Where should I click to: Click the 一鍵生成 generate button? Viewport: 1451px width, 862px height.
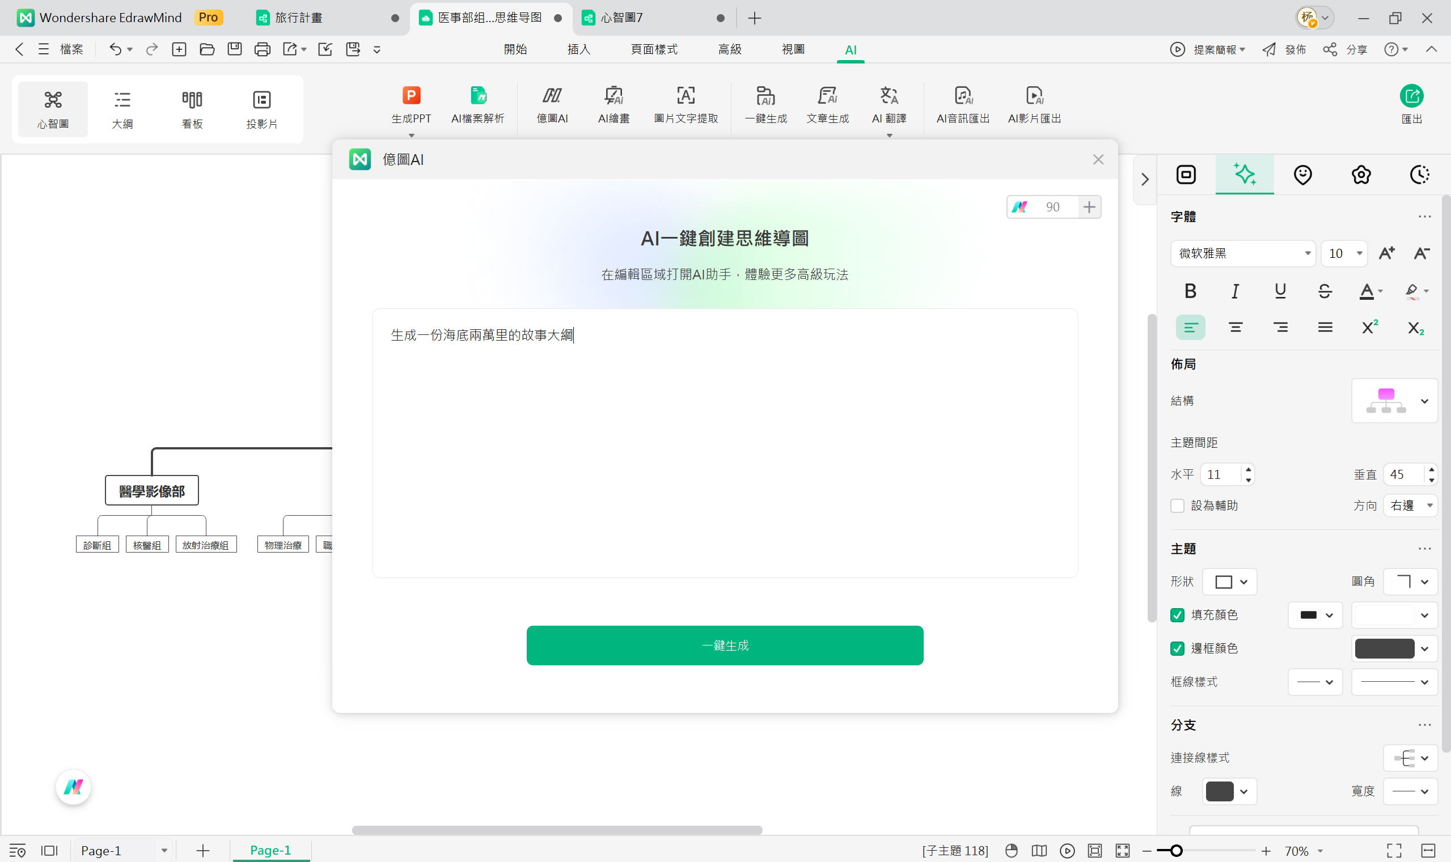(x=724, y=645)
